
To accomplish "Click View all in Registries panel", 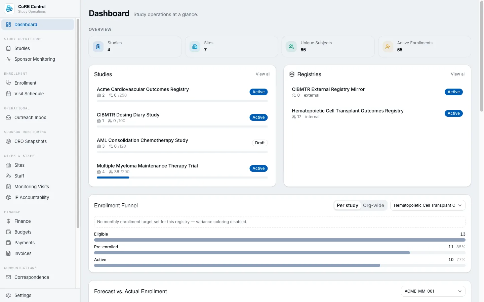I will 458,74.
